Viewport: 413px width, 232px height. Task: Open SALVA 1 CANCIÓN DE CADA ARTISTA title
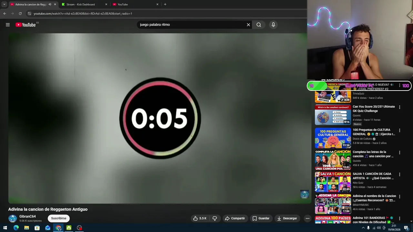373,176
